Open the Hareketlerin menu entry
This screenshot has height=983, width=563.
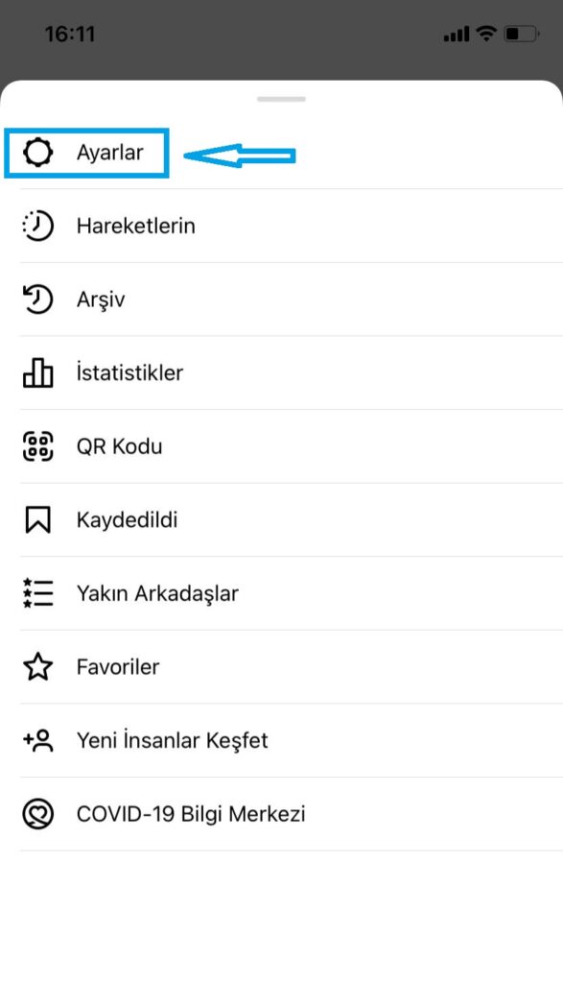click(x=136, y=226)
